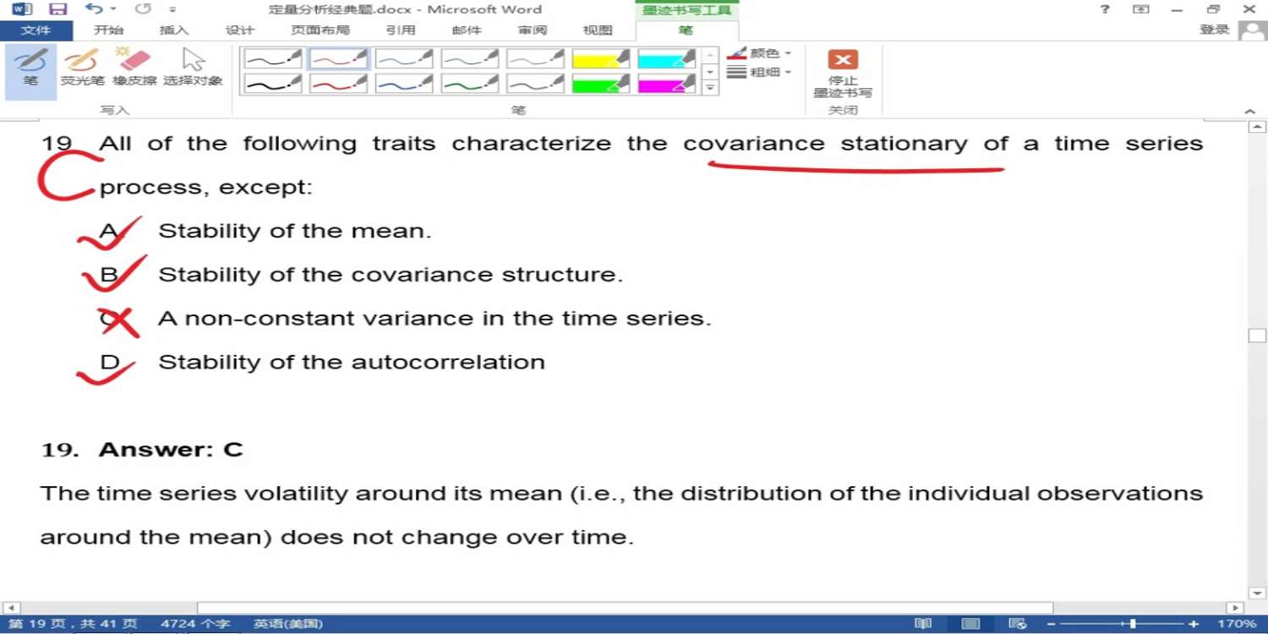Choose the cyan highlighter swatch
Screen dimensions: 1268x634
pyautogui.click(x=668, y=58)
